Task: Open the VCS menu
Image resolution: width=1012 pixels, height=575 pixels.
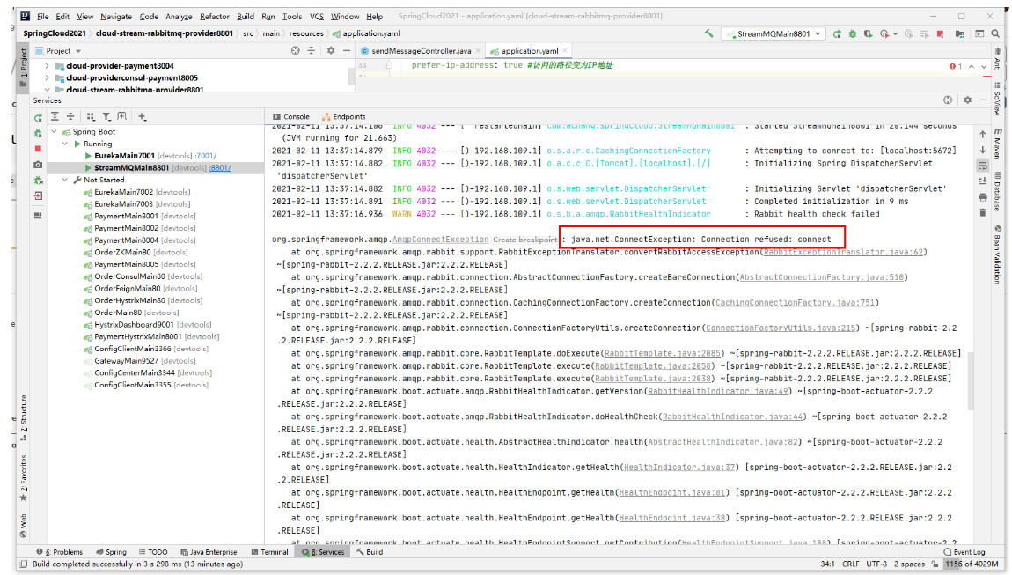Action: pyautogui.click(x=316, y=16)
